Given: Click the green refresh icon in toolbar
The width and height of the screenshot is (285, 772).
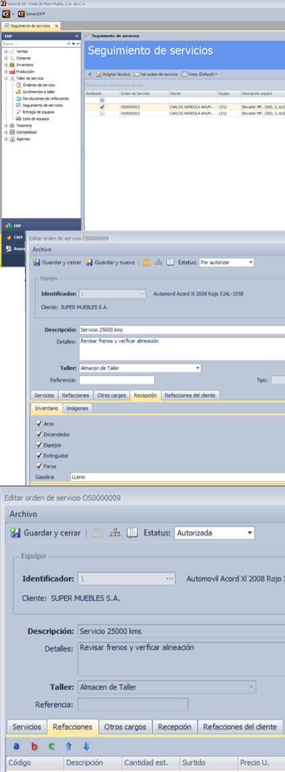Looking at the screenshot, I should pyautogui.click(x=90, y=74).
